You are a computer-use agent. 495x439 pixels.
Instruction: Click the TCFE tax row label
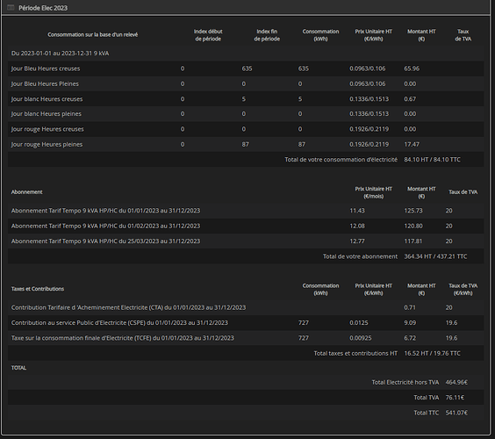tap(123, 338)
